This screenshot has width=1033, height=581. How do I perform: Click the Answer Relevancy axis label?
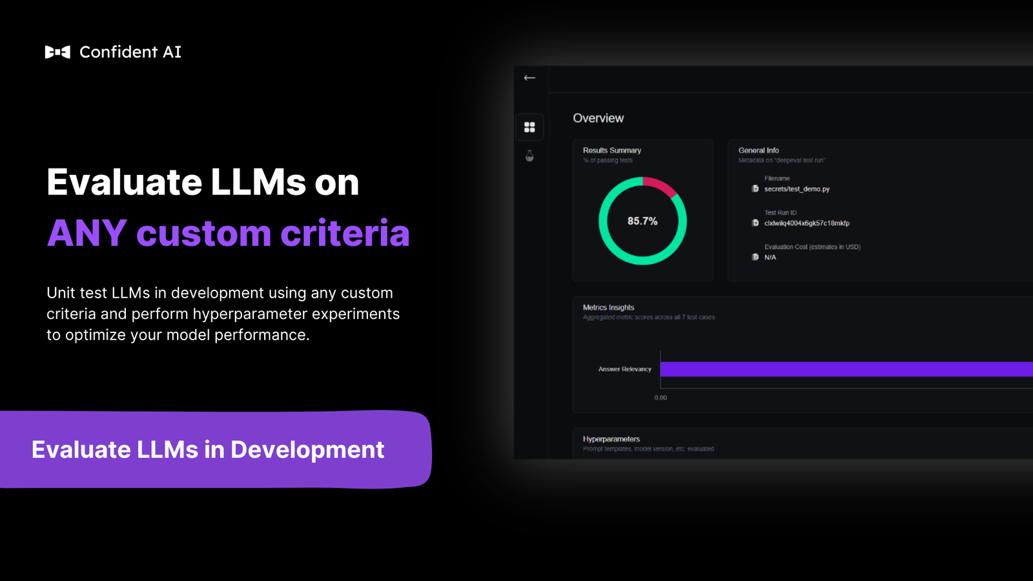[x=624, y=369]
